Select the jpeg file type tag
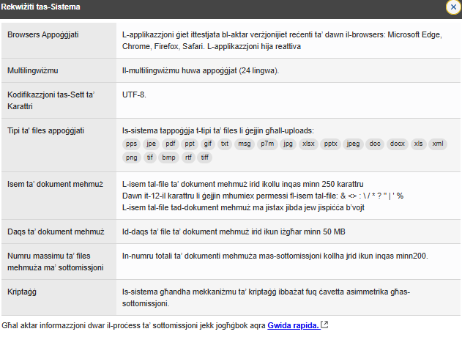 tap(353, 144)
